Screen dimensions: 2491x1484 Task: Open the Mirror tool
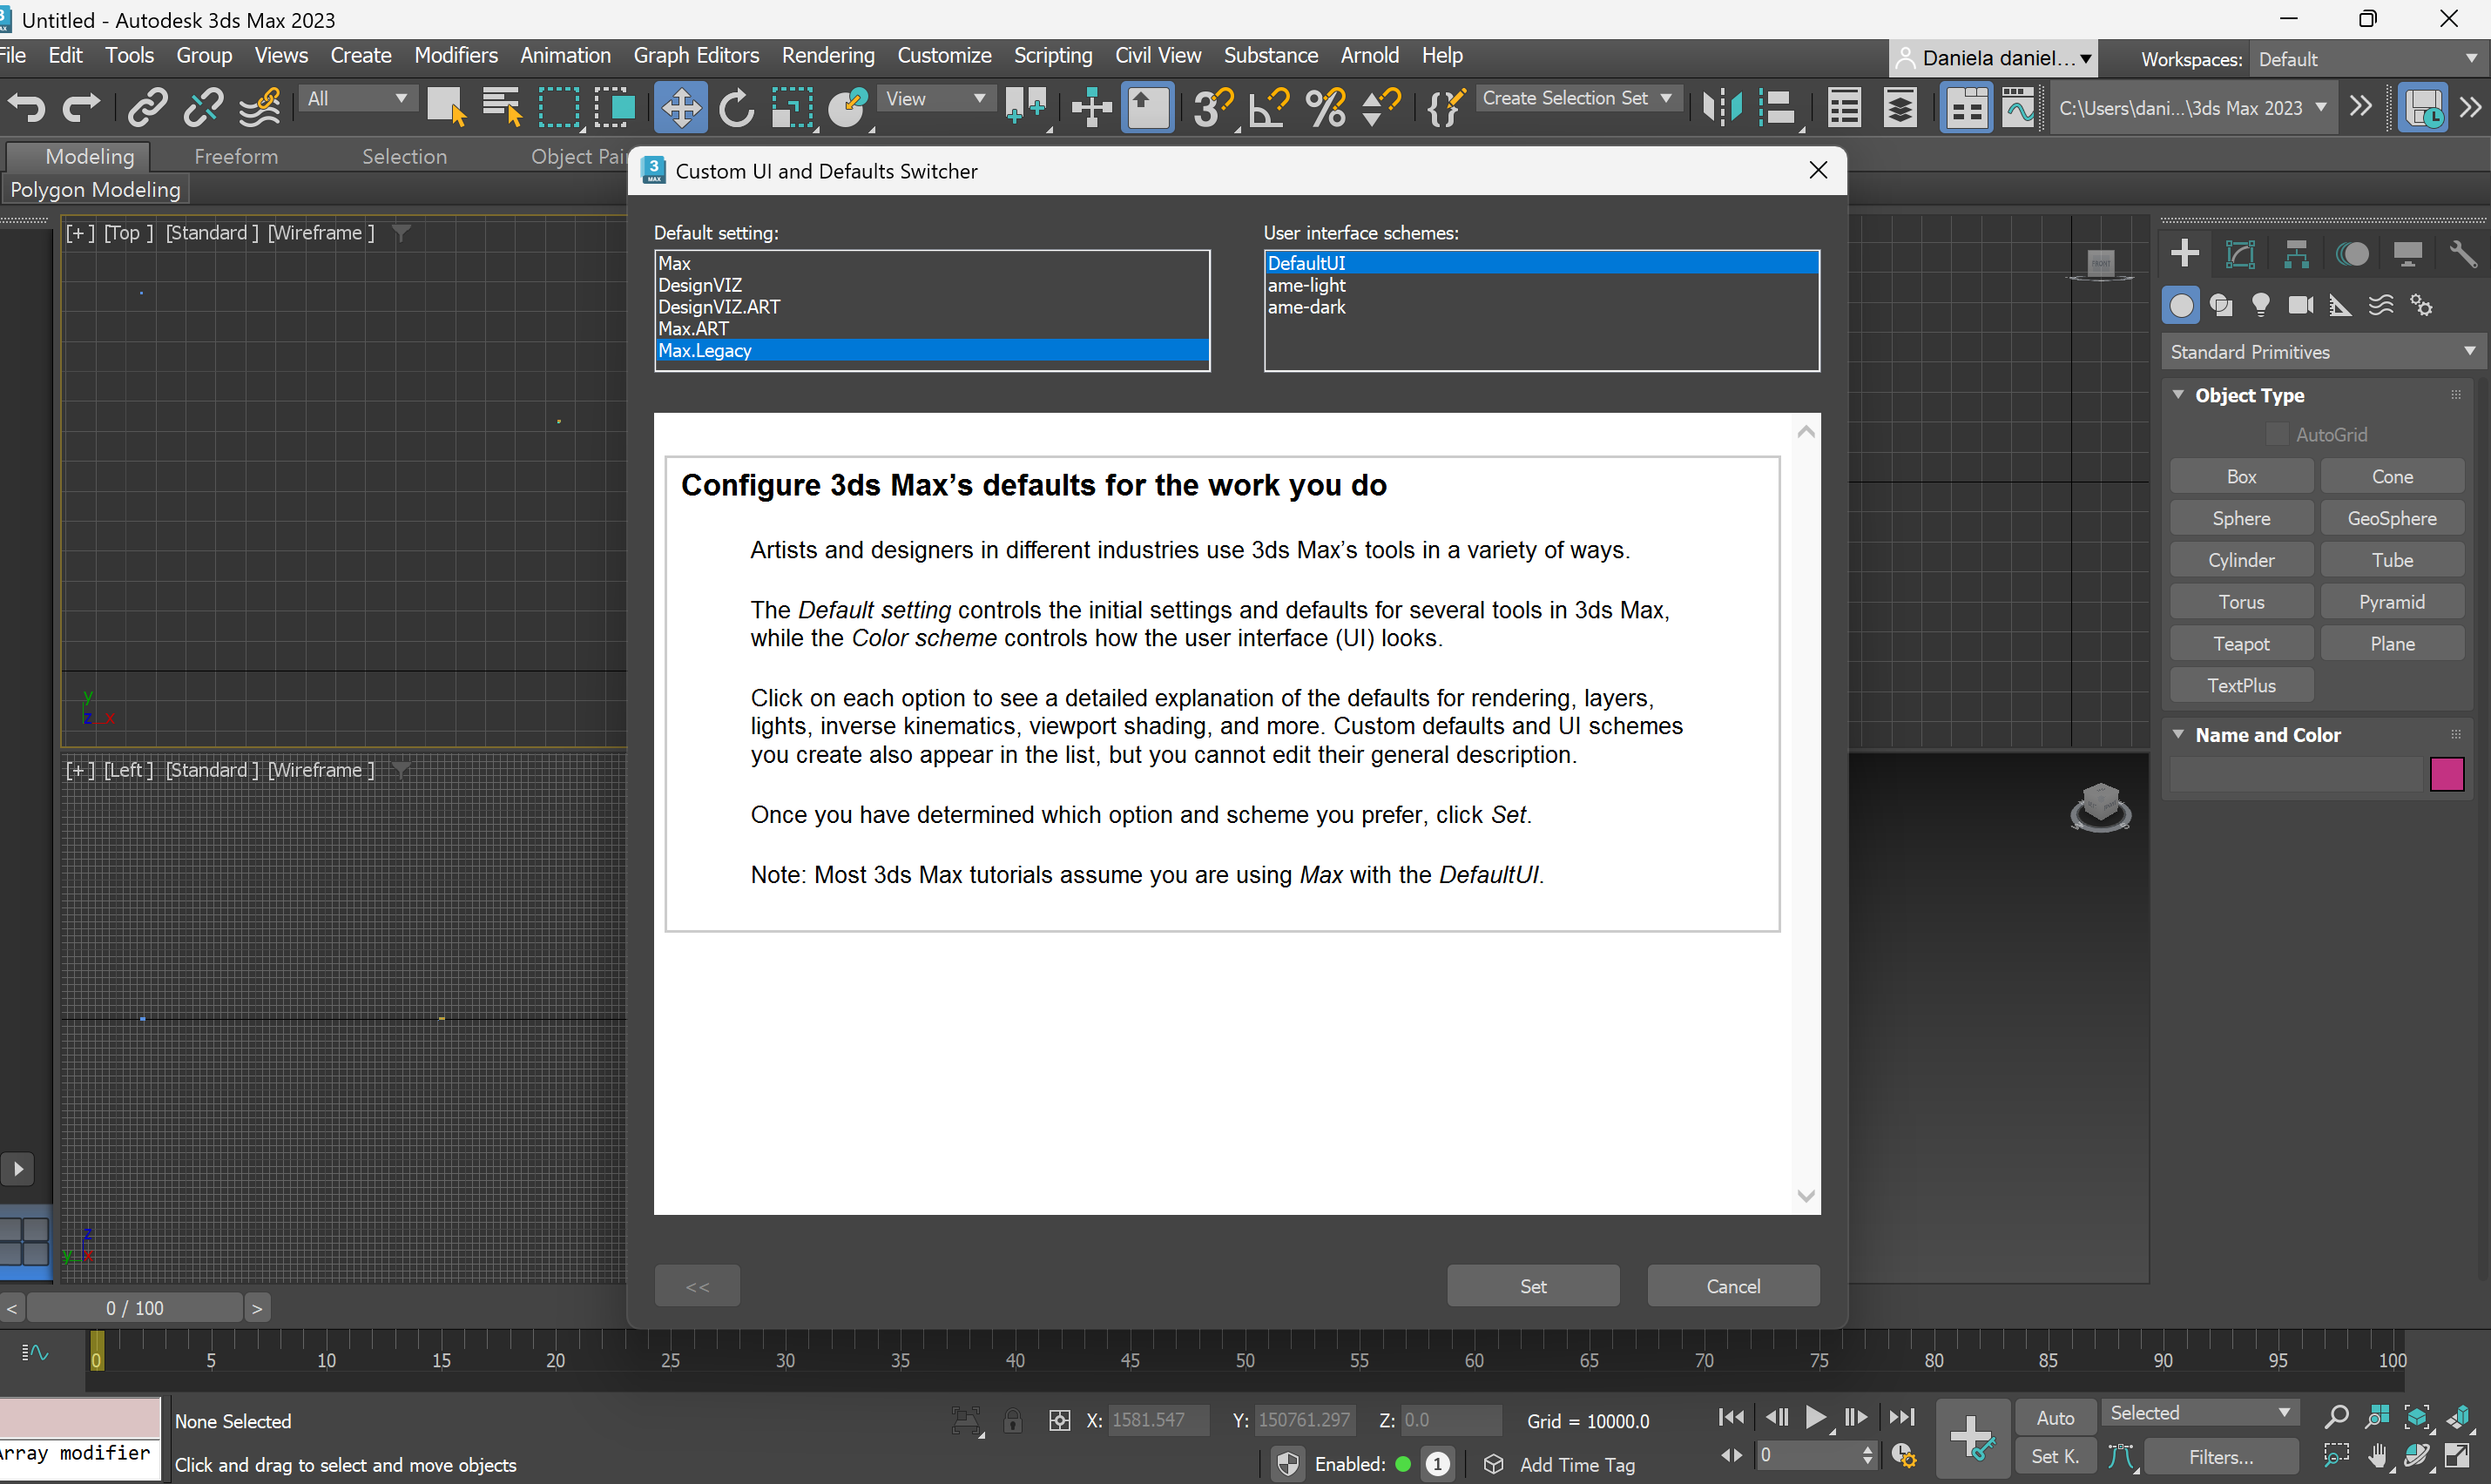(1721, 107)
